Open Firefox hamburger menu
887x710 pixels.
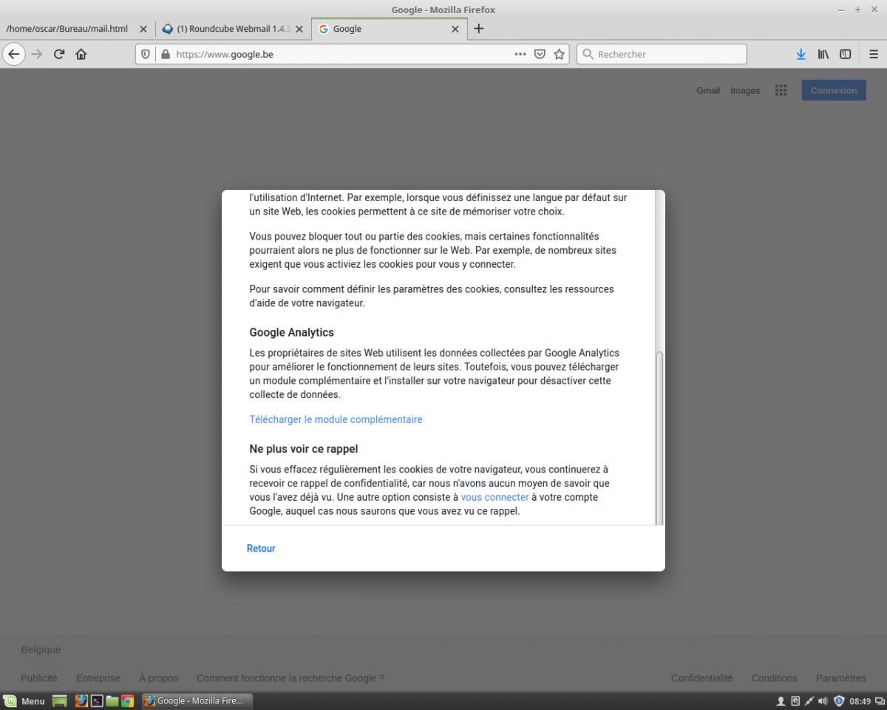coord(873,54)
